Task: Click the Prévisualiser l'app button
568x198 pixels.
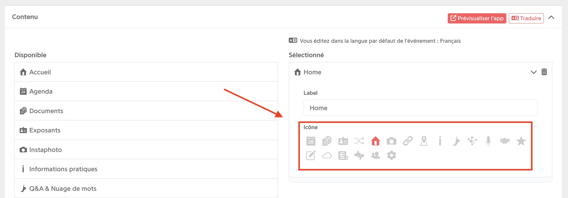Action: 477,18
